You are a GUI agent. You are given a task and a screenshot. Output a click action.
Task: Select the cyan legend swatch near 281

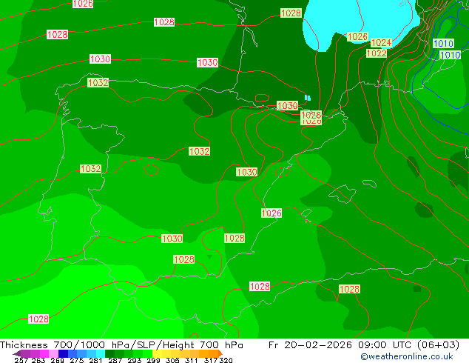pyautogui.click(x=101, y=353)
